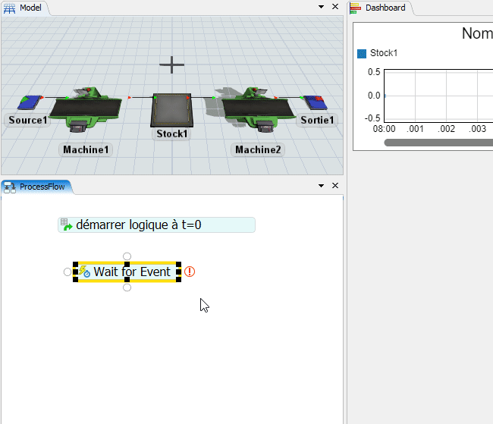The height and width of the screenshot is (424, 493).
Task: Click the left connector circle of Wait for Event
Action: click(68, 272)
